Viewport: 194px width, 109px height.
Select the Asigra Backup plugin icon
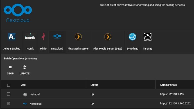12,37
